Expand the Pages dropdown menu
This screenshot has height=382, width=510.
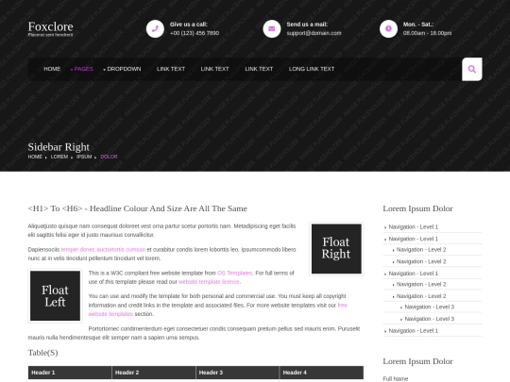coord(82,69)
